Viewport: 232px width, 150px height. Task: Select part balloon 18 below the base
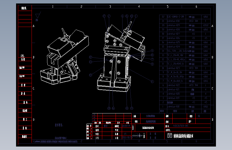click(x=127, y=108)
